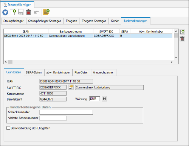
Task: Click the vertical scrollbar thumb of table
Action: pyautogui.click(x=176, y=35)
